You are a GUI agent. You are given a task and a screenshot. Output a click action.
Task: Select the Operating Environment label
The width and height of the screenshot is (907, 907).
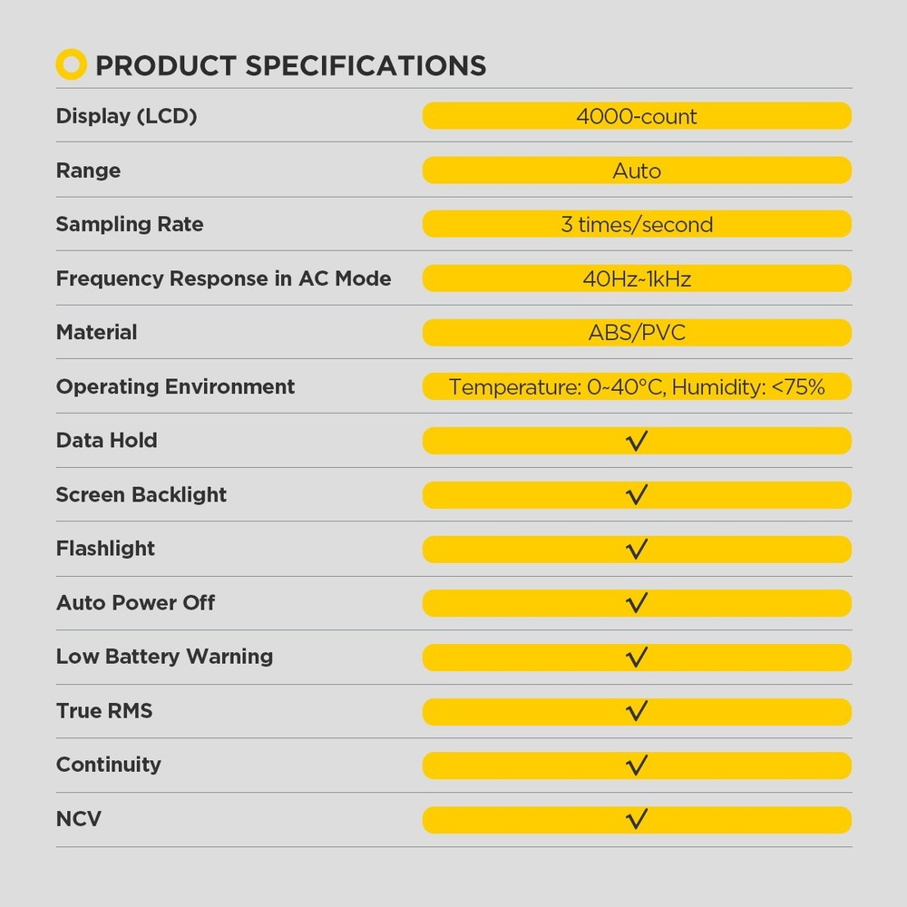(x=175, y=386)
